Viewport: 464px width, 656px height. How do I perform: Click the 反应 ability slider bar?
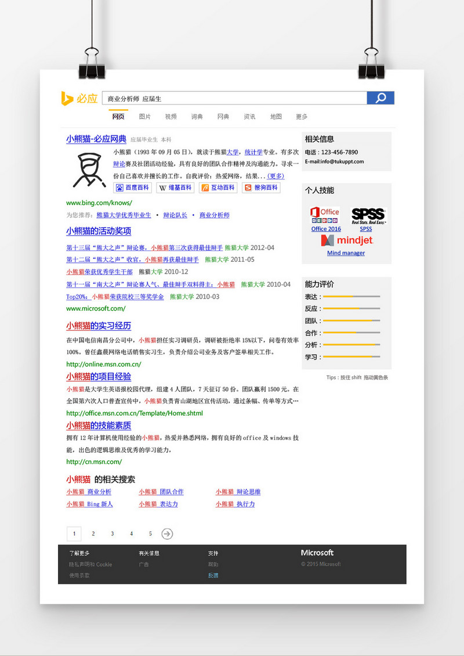click(351, 309)
